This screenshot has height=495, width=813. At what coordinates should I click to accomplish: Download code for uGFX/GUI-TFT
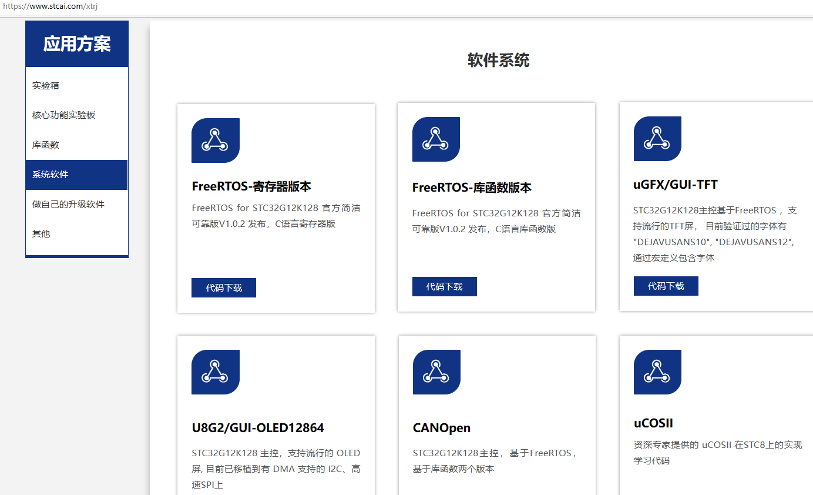click(666, 286)
